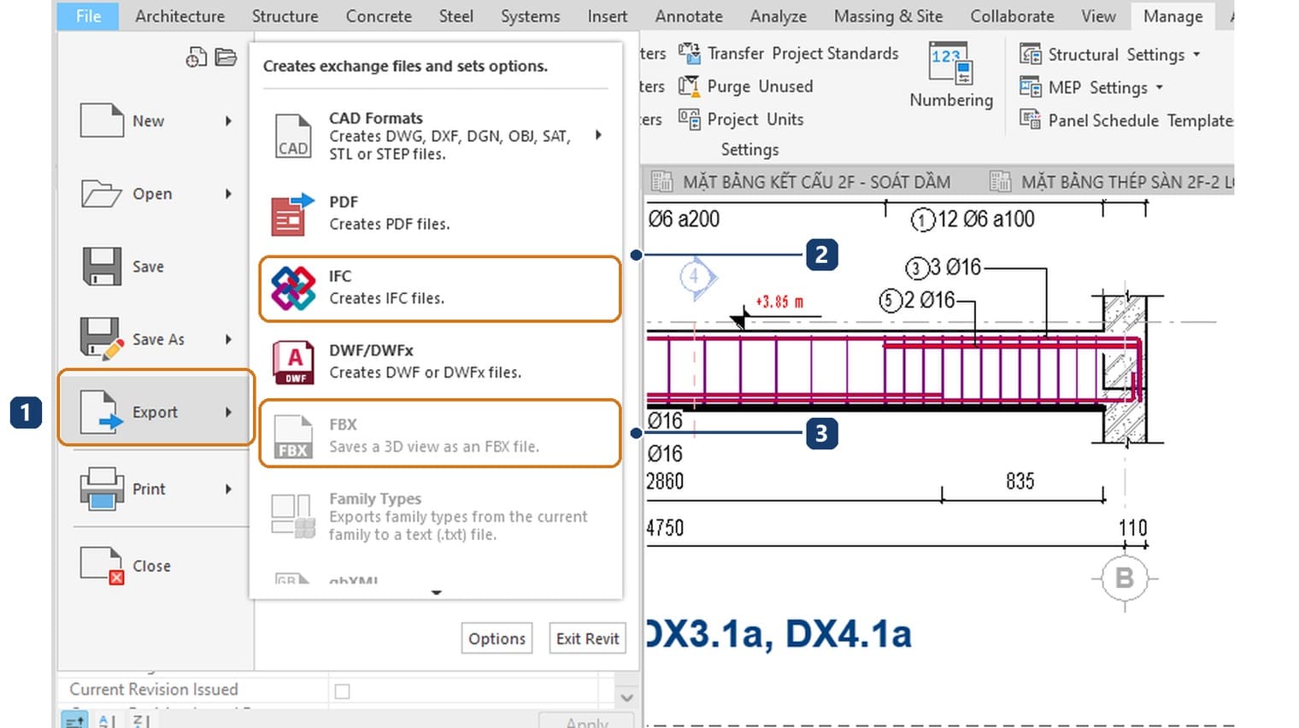Click the Purge Unused icon

tap(689, 86)
